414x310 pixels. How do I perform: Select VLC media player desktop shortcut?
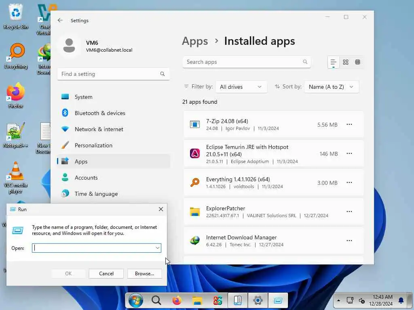[x=16, y=178]
